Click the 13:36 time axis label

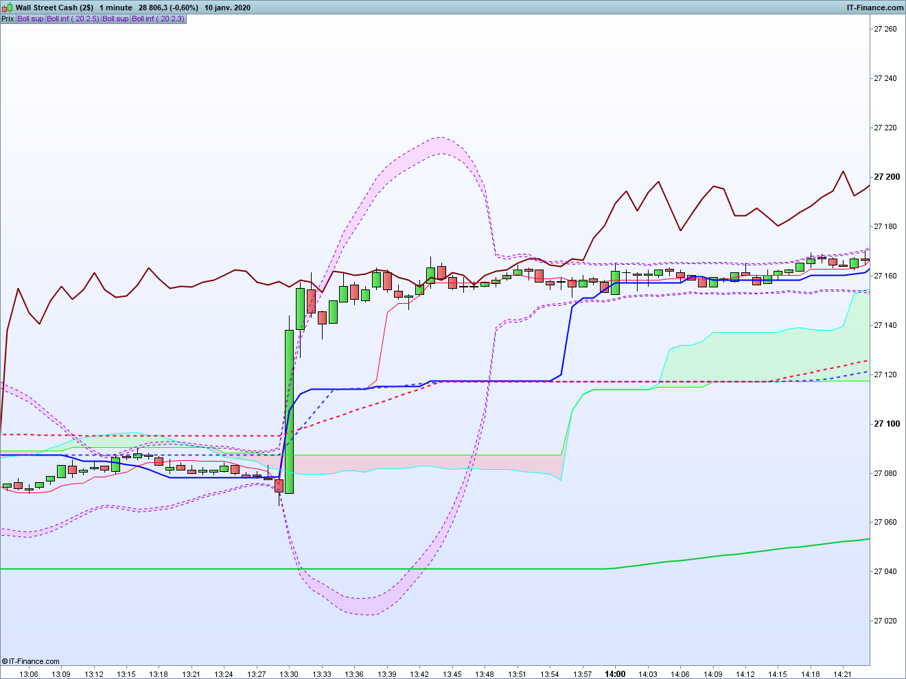tap(354, 674)
